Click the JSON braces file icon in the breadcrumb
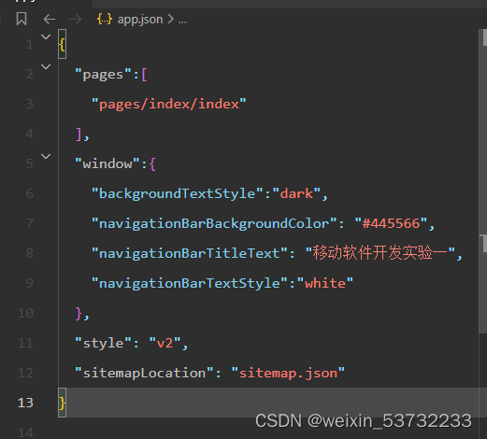The width and height of the screenshot is (487, 439). tap(105, 20)
